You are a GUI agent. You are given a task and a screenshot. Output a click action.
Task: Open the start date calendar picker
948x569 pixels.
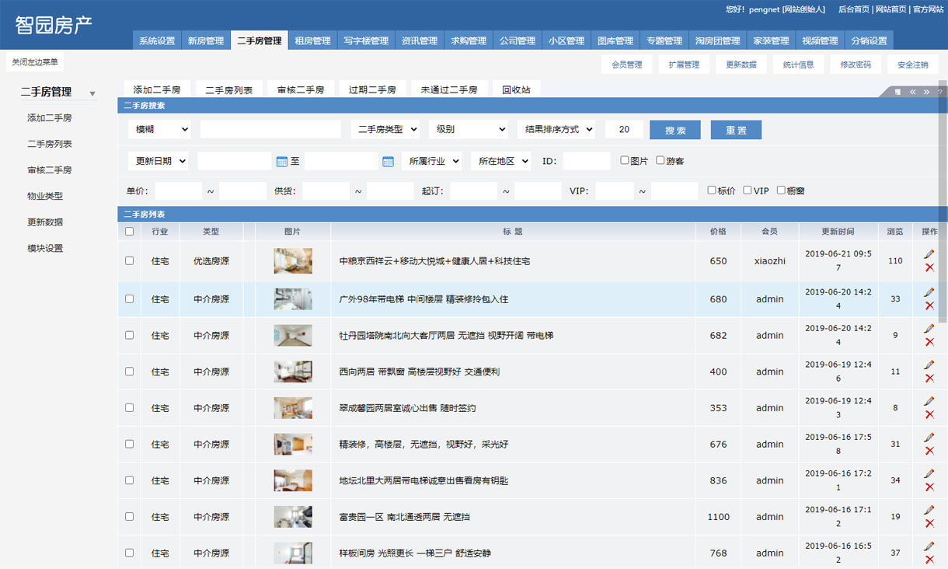(282, 162)
